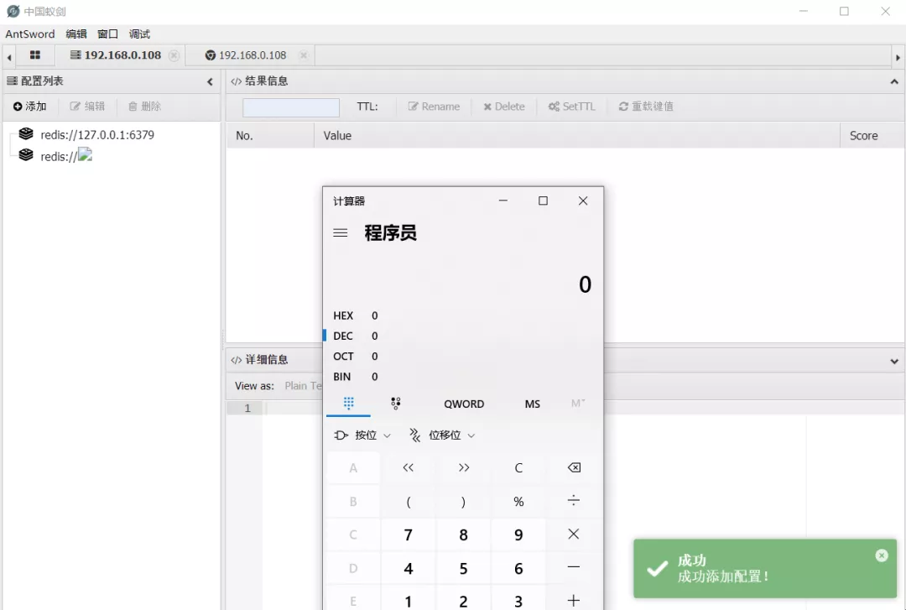Switch to the full keypad view in calculator
The image size is (906, 610).
(x=348, y=404)
